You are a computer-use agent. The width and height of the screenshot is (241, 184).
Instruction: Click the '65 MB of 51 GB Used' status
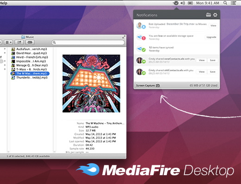point(203,85)
